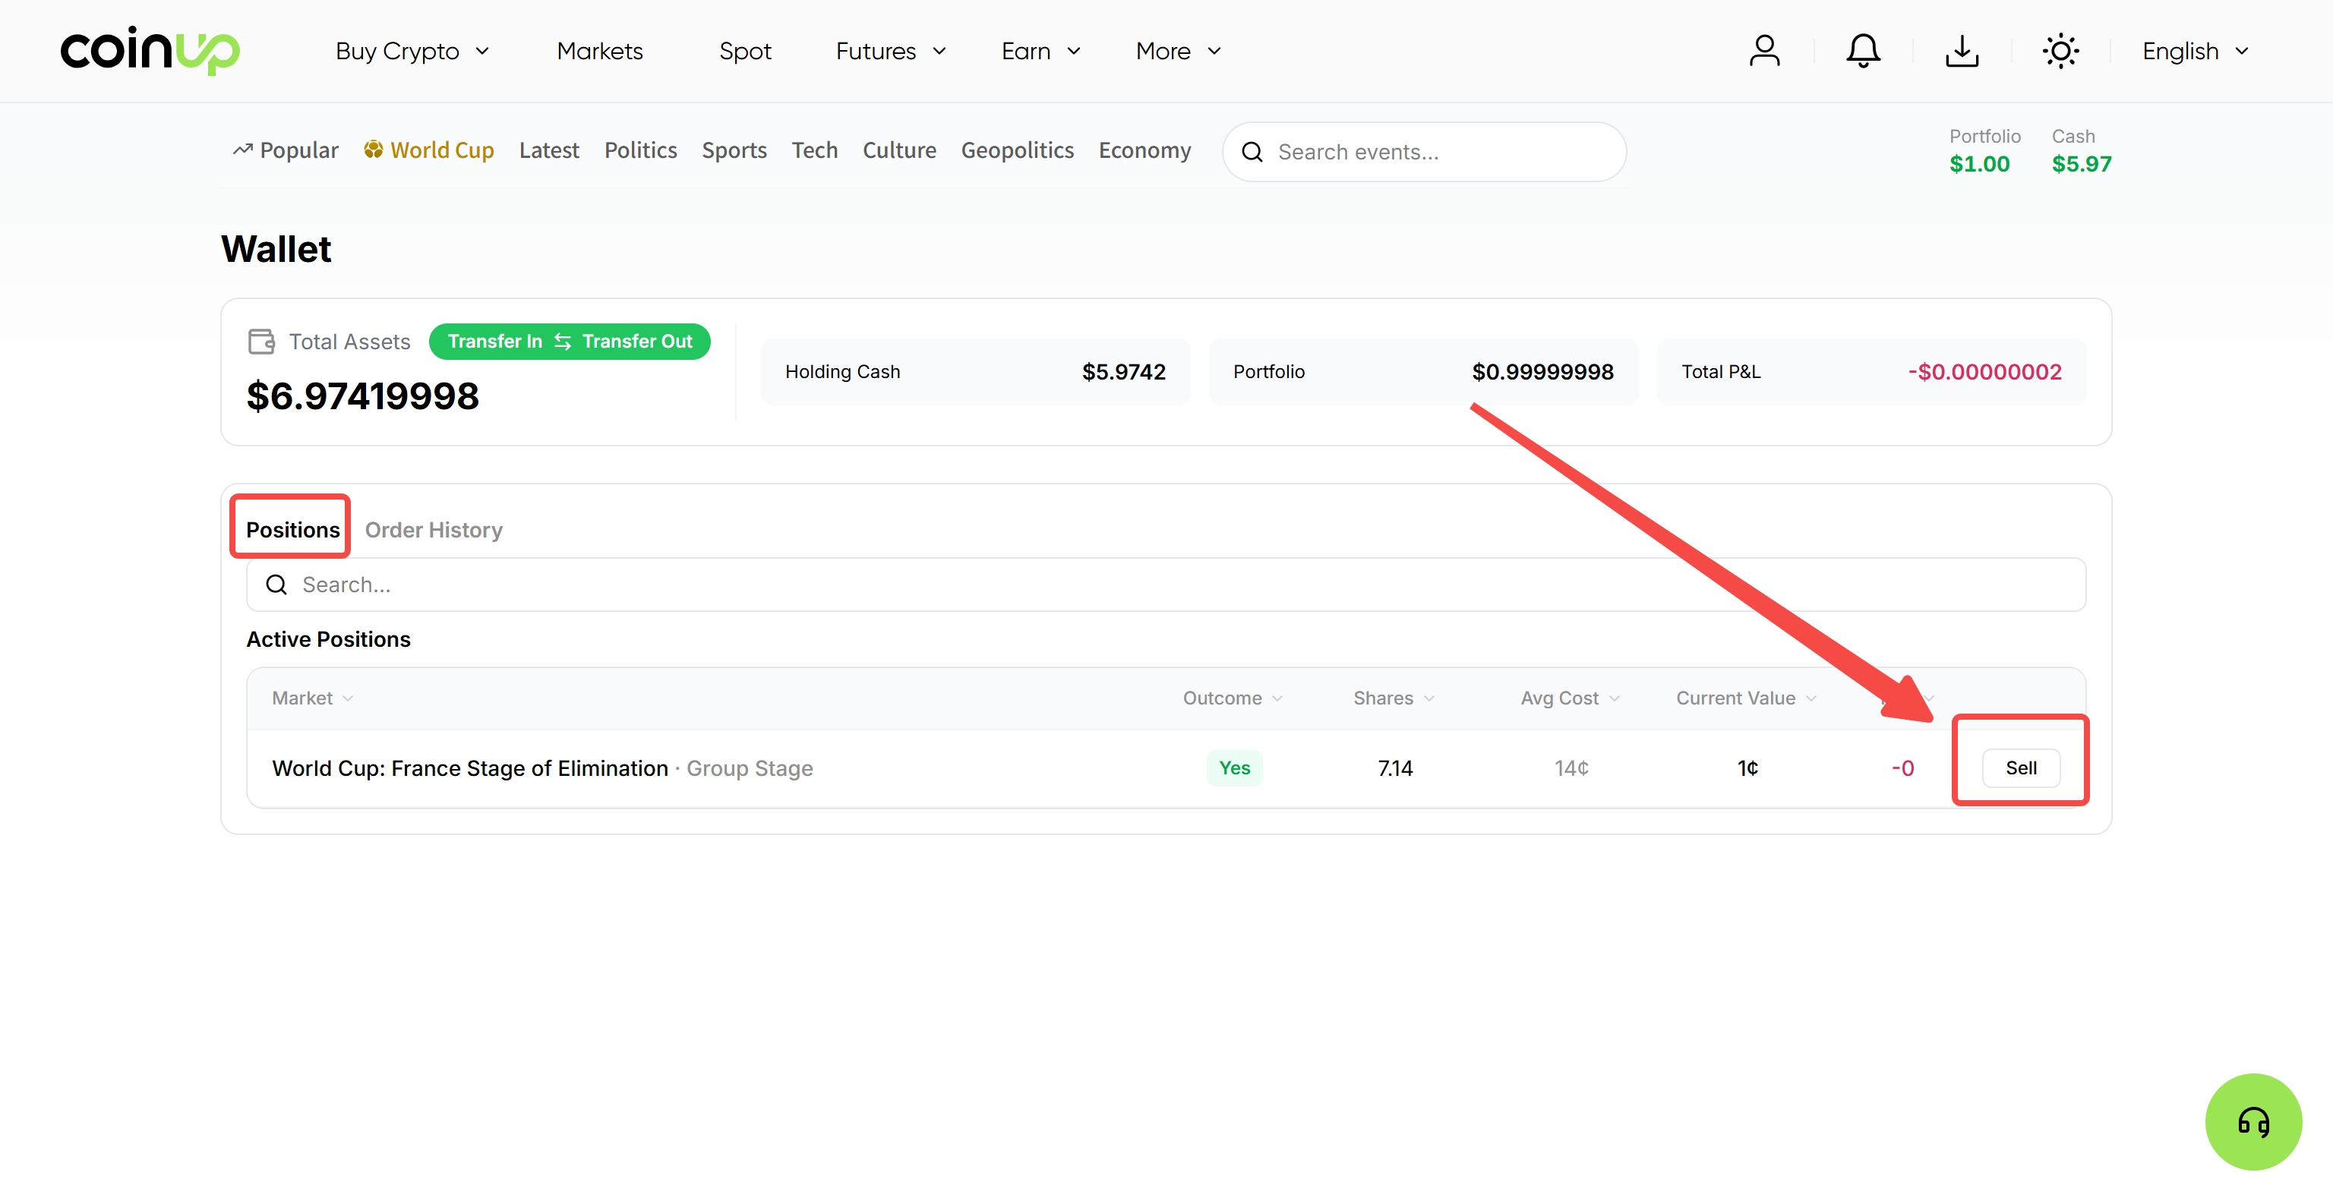
Task: Toggle the light/dark theme sun icon
Action: click(2060, 51)
